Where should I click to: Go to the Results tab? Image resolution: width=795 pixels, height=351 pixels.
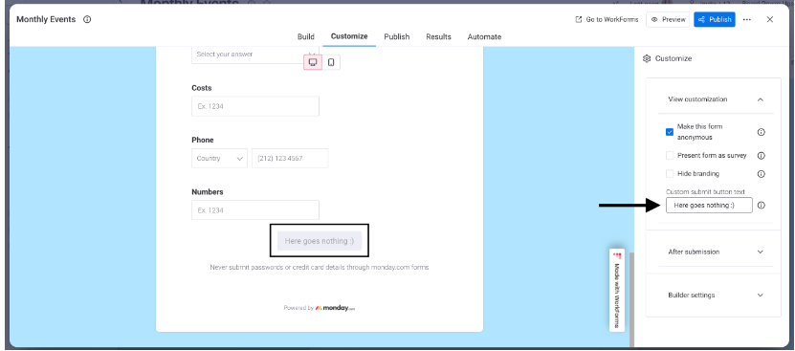pos(438,36)
